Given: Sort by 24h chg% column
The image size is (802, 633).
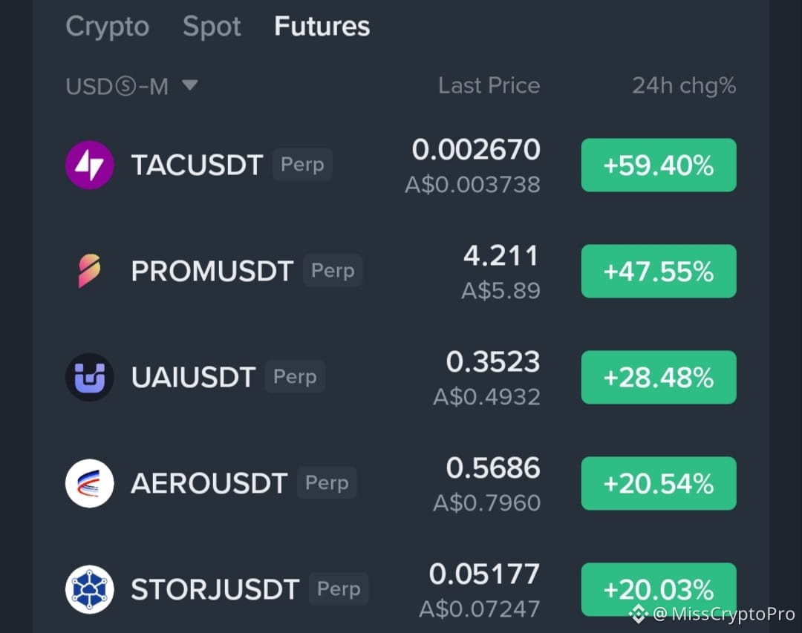Looking at the screenshot, I should (x=684, y=86).
